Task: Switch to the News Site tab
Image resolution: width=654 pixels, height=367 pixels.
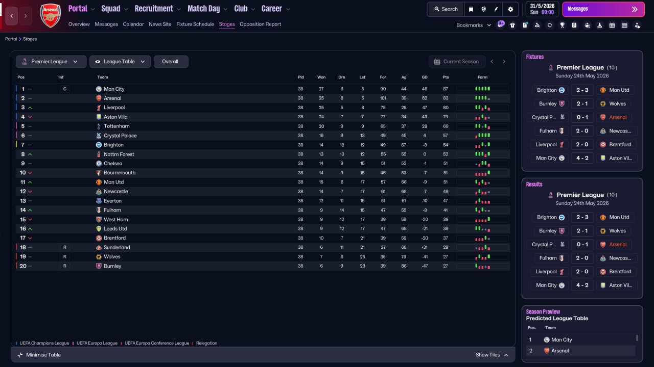Action: [160, 24]
